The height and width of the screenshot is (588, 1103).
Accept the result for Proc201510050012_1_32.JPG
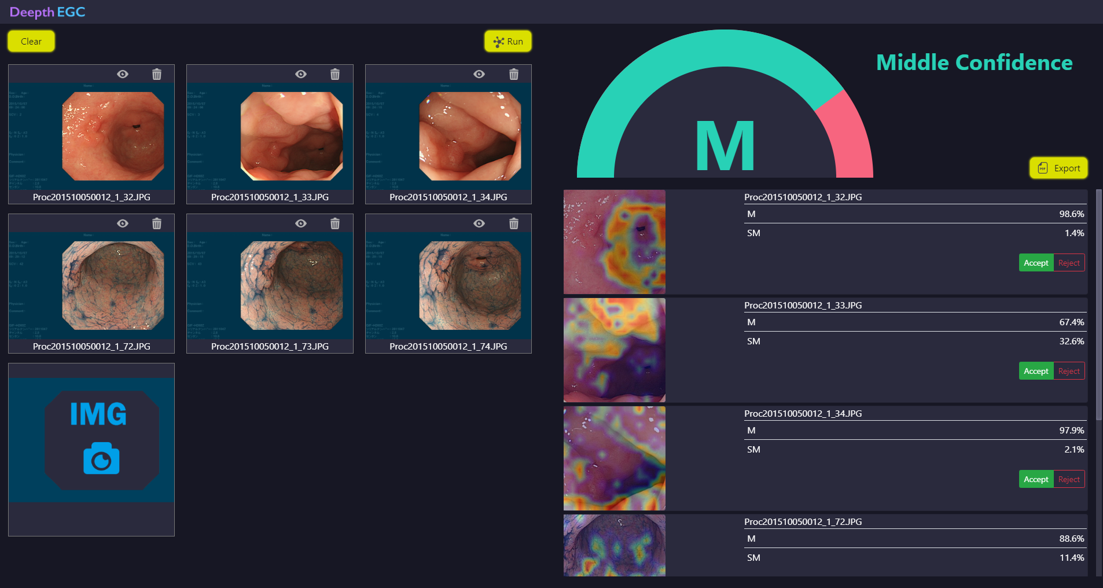[1035, 263]
